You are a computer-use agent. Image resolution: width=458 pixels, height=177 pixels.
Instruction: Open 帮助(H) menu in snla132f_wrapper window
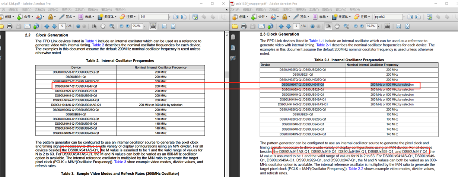(x=354, y=9)
